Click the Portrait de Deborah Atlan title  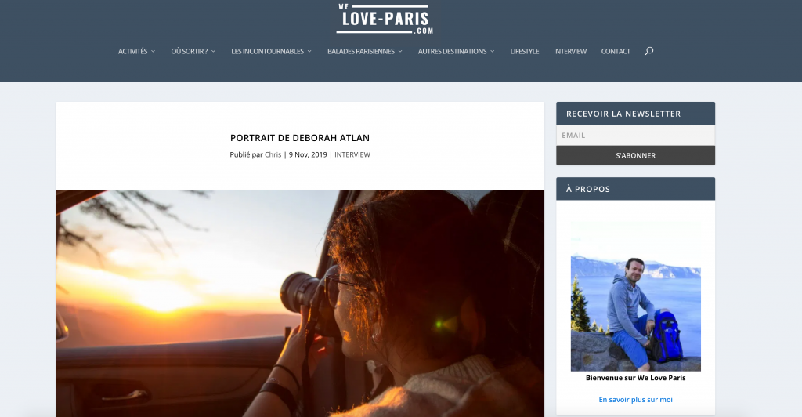300,138
